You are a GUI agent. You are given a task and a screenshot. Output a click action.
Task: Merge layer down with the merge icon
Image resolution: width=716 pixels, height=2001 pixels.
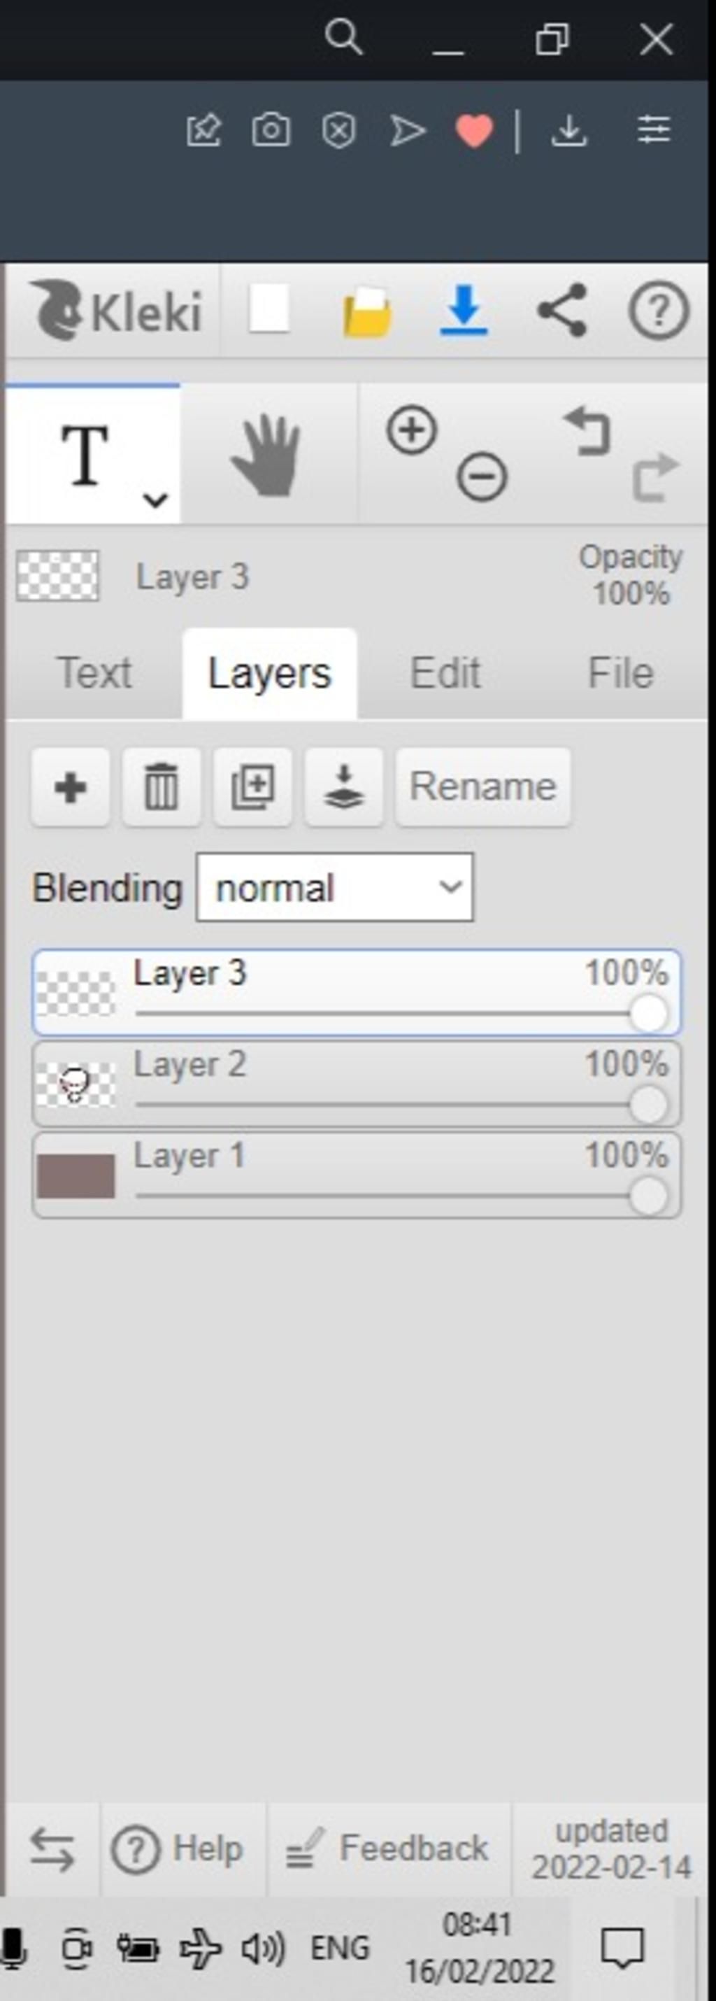click(344, 787)
